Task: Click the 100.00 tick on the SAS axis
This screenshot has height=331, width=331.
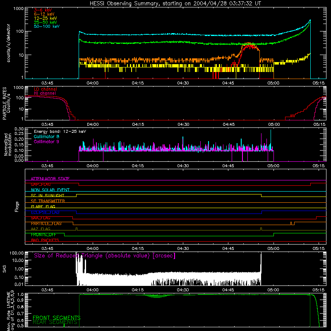Action: [17, 253]
